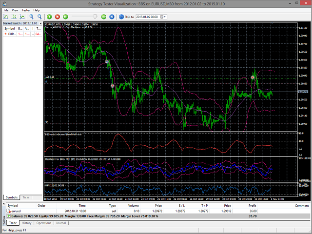Open the Skip to date dropdown
This screenshot has width=312, height=234.
tap(163, 17)
